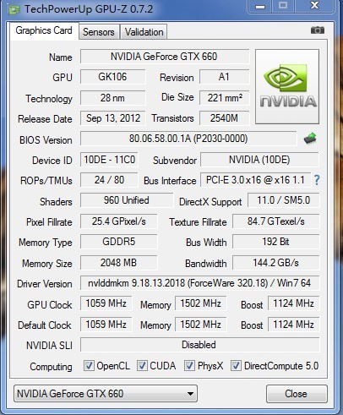343x415 pixels.
Task: Click the NVIDIA SLI label
Action: click(x=49, y=346)
